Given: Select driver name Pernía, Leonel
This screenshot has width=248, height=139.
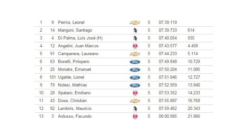Looking at the screenshot, I should coord(71,23).
